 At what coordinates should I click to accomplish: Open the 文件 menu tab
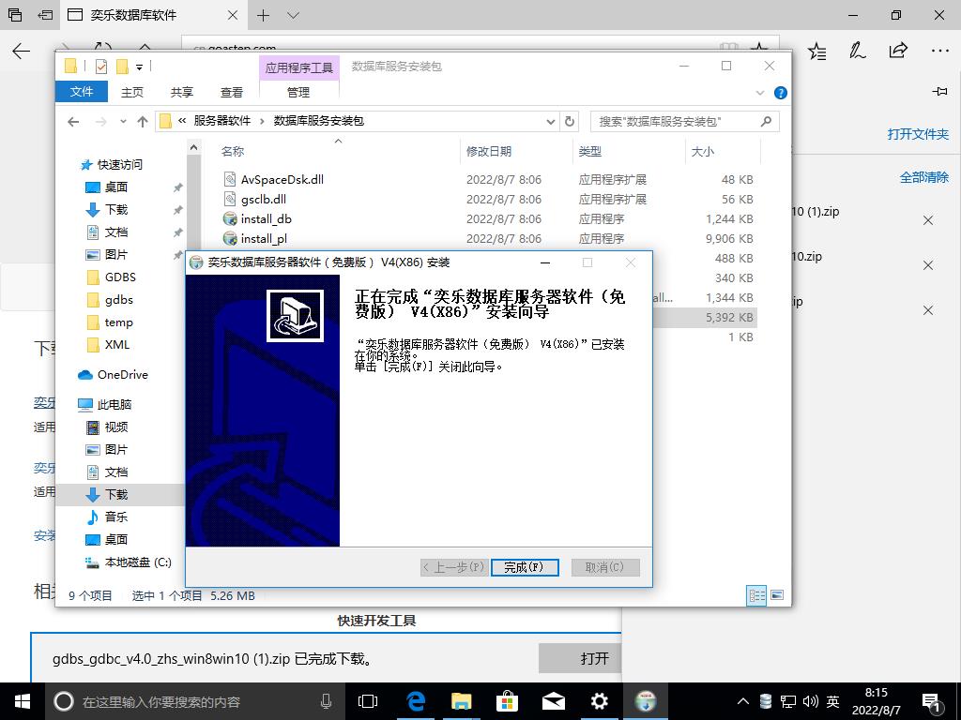82,92
